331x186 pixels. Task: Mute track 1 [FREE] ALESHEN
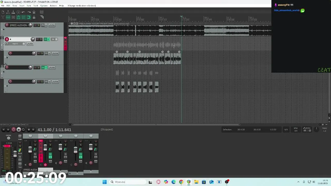coord(35,25)
